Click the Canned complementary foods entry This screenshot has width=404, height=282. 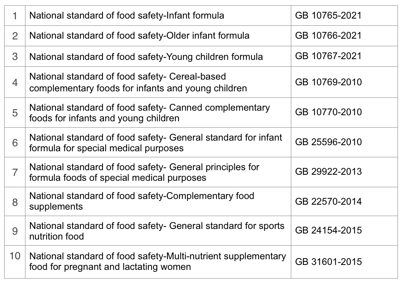(x=149, y=113)
